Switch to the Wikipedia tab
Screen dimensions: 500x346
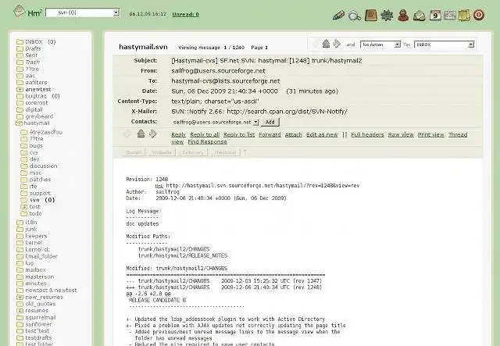click(162, 153)
